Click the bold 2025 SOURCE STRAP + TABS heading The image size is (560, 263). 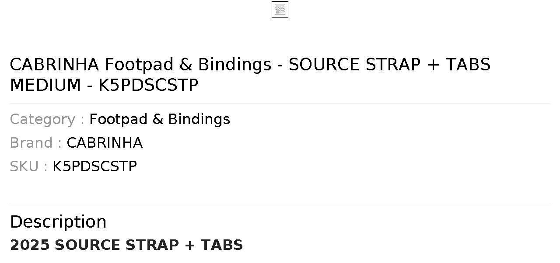[126, 245]
